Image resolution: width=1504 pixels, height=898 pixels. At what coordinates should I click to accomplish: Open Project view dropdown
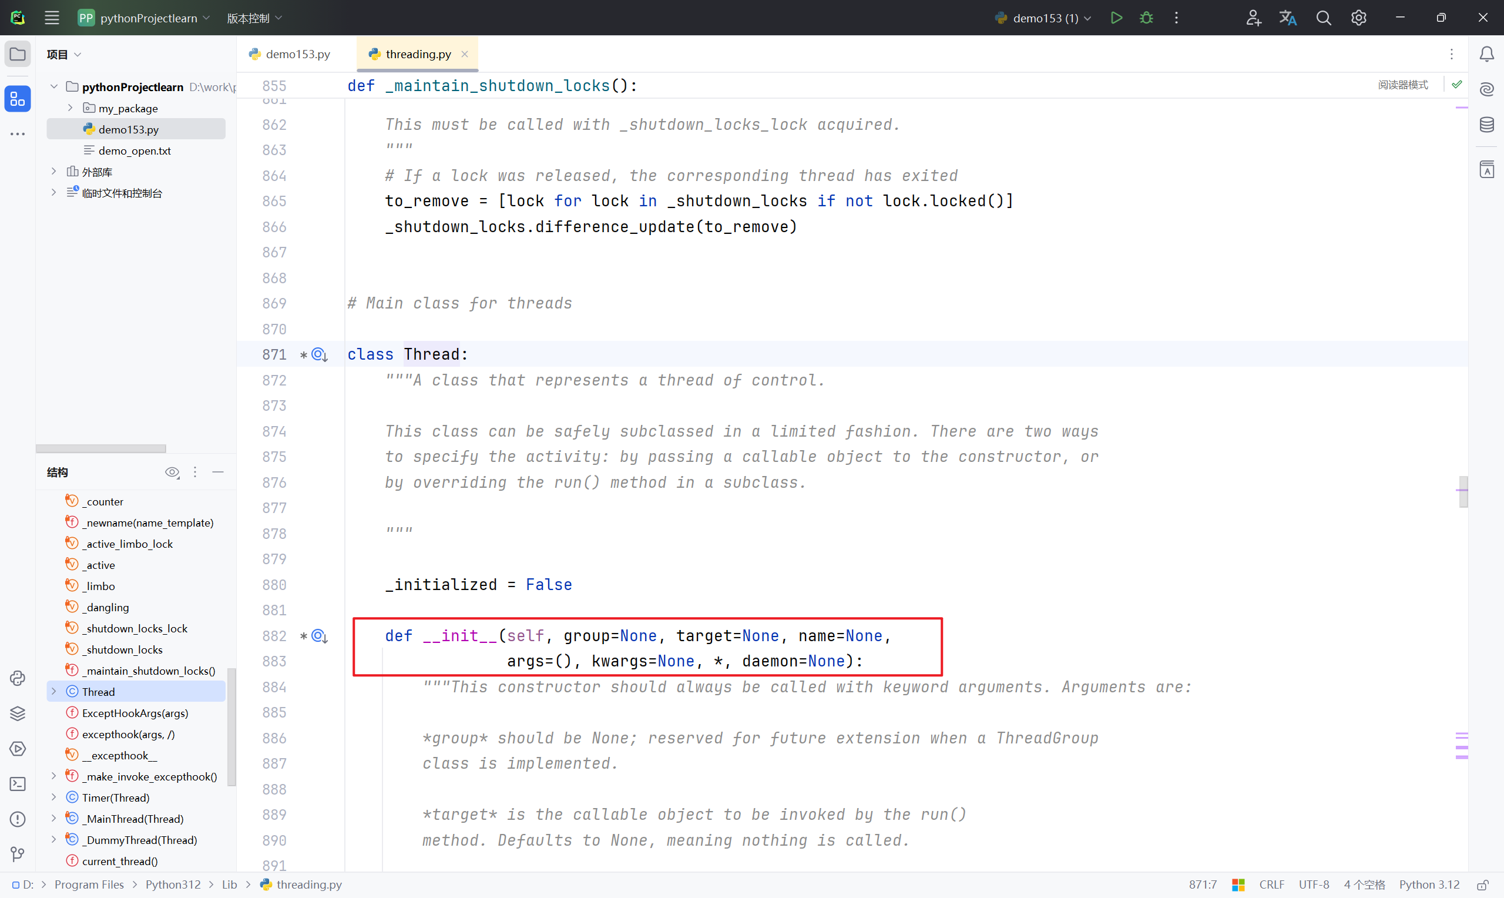[x=63, y=55]
